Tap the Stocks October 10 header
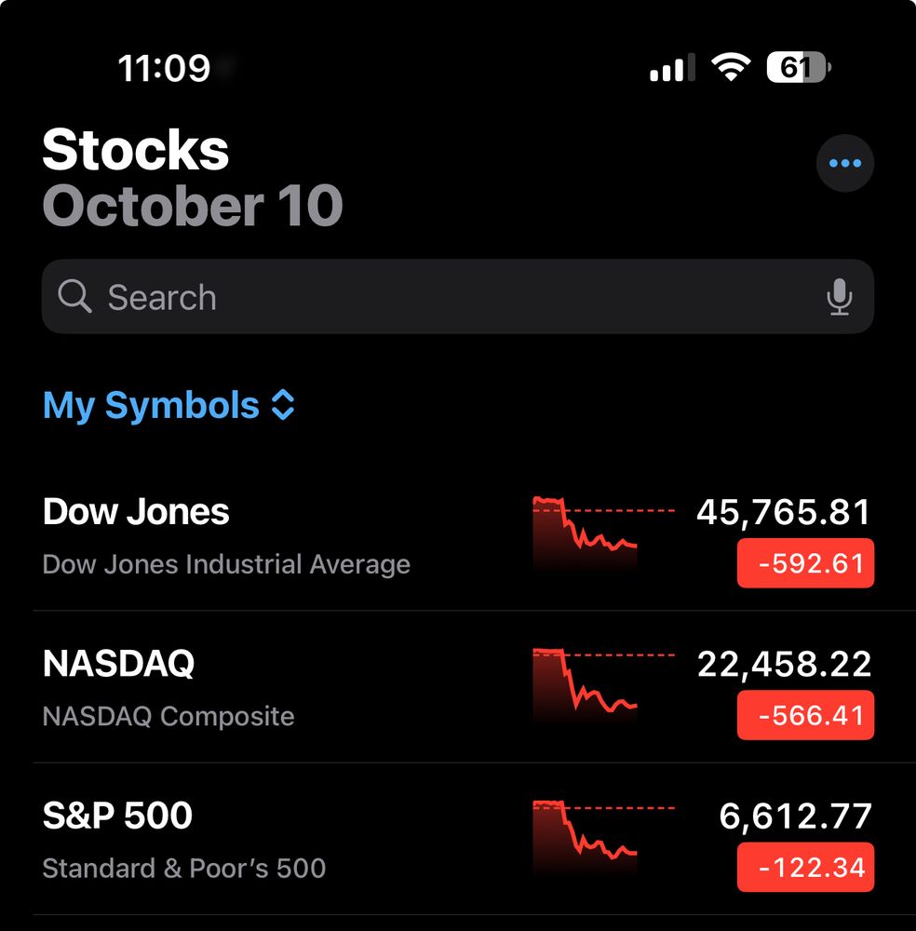The width and height of the screenshot is (916, 931). pos(192,178)
